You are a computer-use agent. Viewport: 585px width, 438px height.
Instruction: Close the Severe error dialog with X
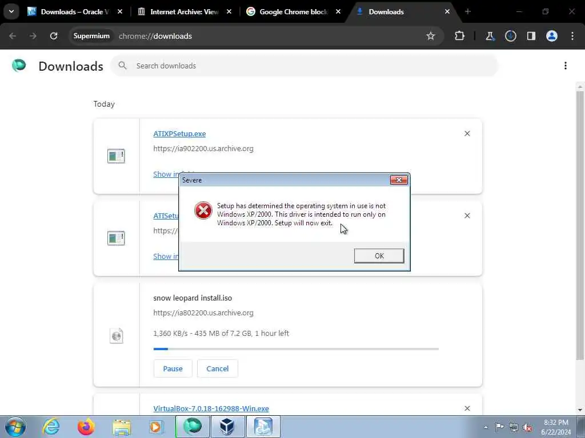399,180
